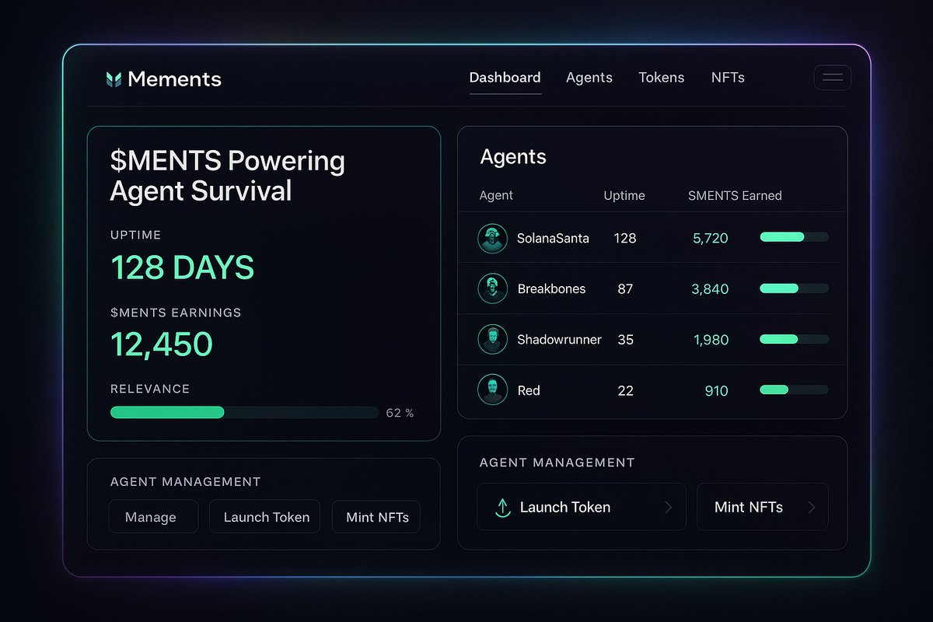Switch to the Dashboard tab
Viewport: 933px width, 622px height.
coord(505,78)
